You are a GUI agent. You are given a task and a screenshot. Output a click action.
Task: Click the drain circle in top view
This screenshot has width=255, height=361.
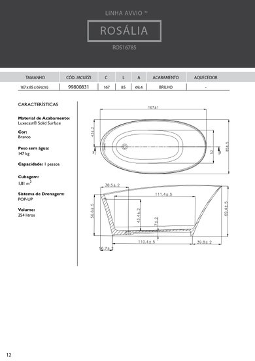[124, 146]
